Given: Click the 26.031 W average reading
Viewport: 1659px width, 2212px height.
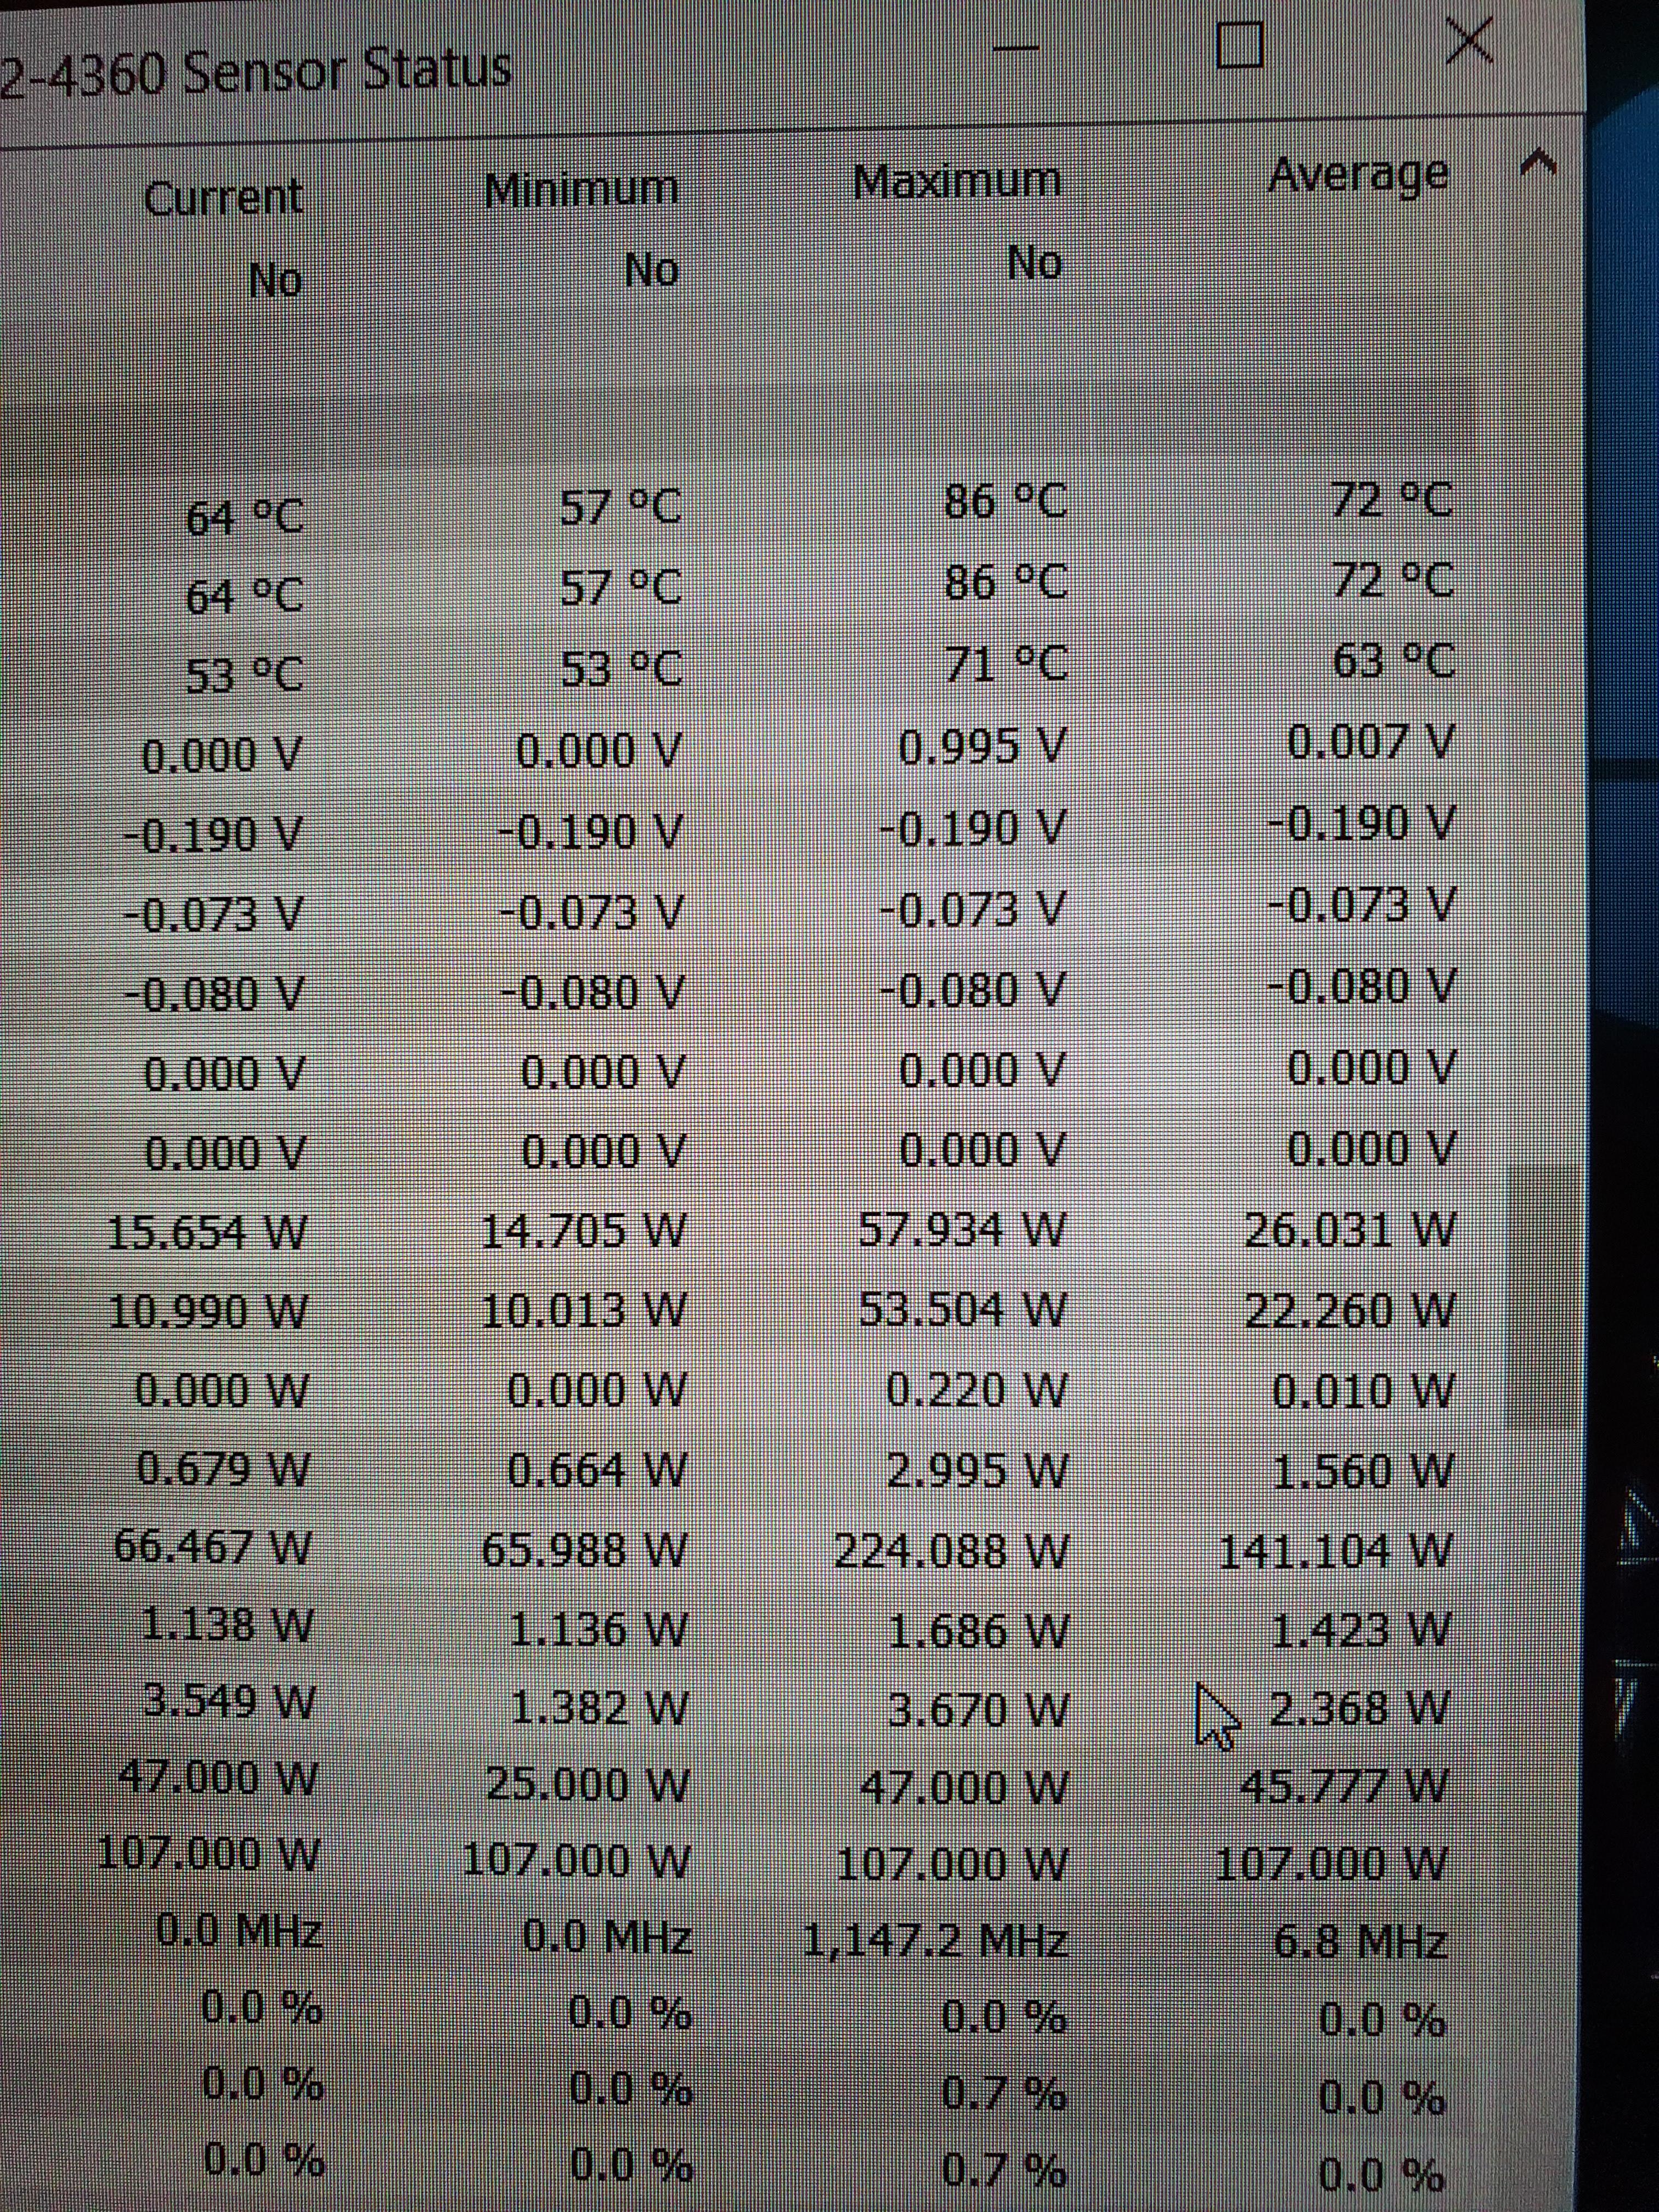Looking at the screenshot, I should [1350, 1229].
